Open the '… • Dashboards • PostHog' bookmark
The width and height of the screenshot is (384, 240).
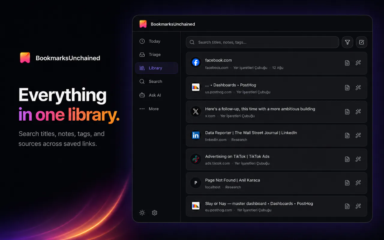[230, 85]
